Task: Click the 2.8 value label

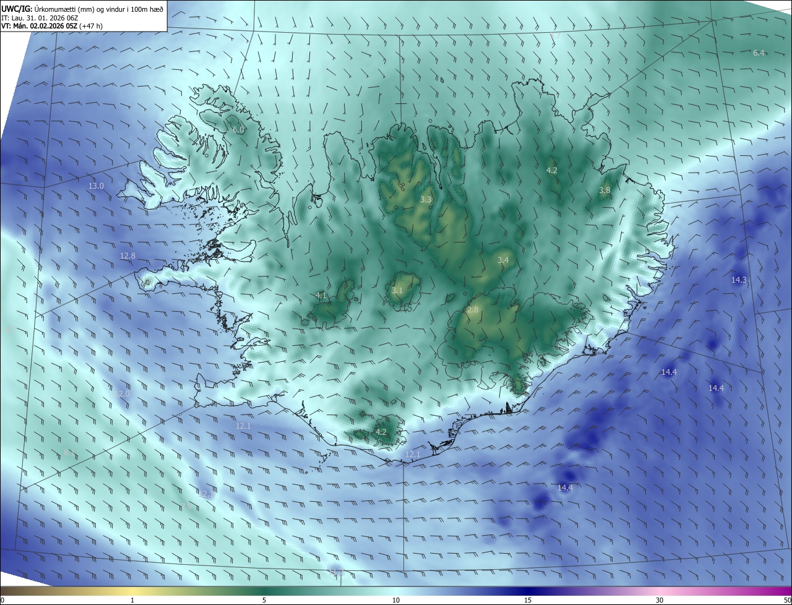Action: click(x=473, y=309)
